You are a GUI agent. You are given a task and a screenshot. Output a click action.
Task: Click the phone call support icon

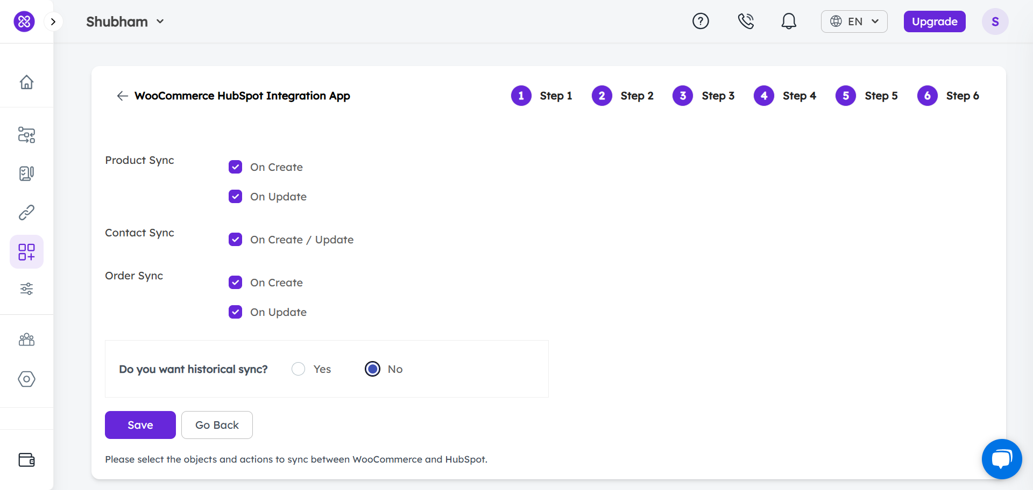click(x=746, y=21)
